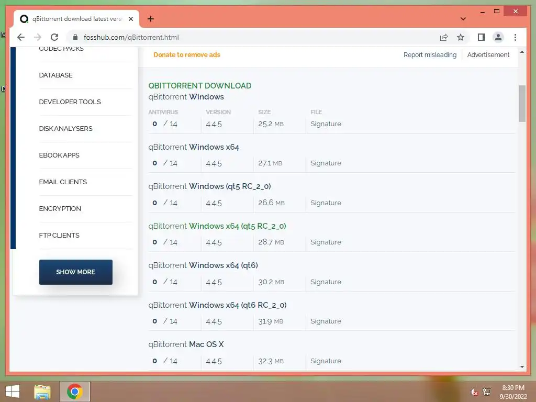Click antivirus score beside 27.1 MB
Image resolution: width=536 pixels, height=402 pixels.
(x=165, y=163)
